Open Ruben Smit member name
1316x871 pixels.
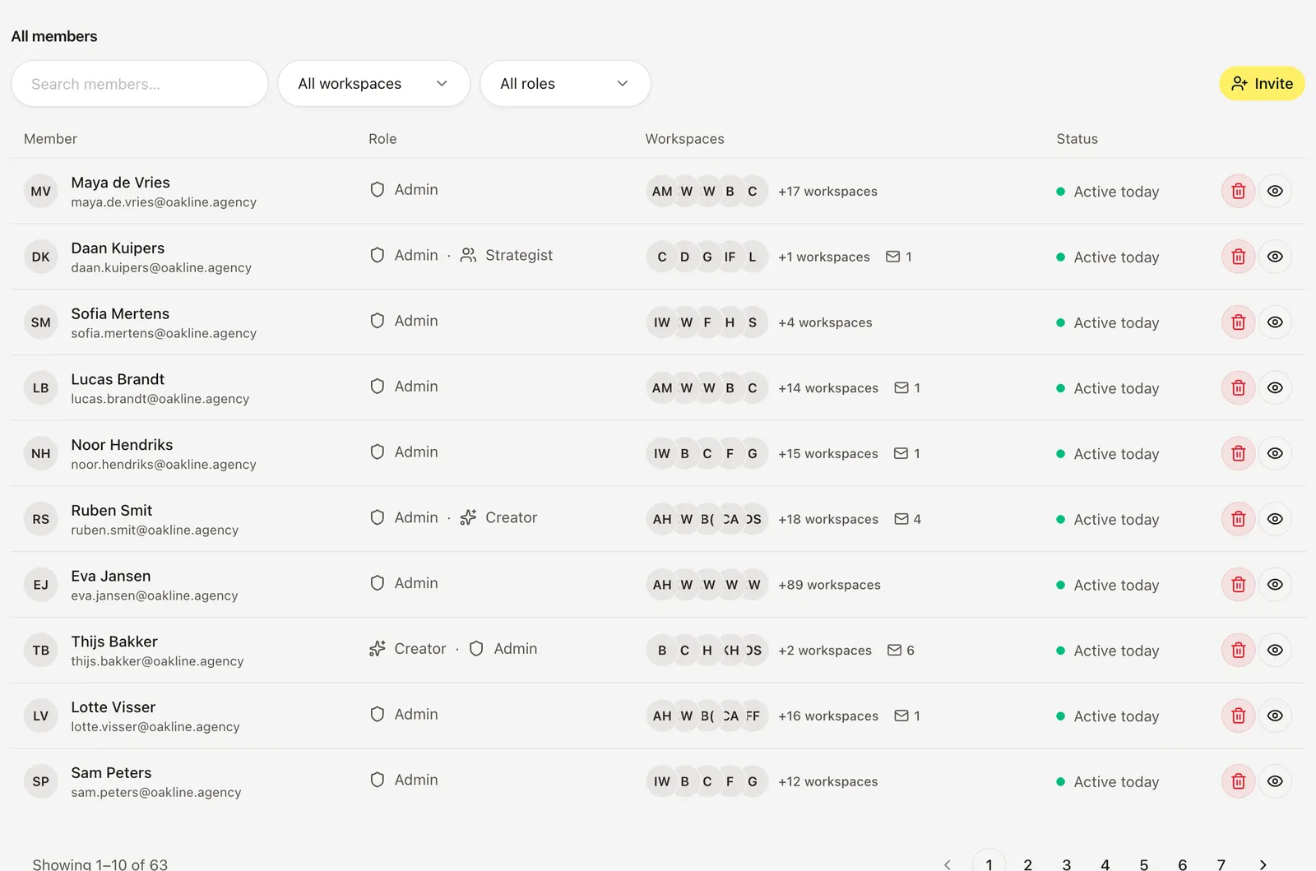(x=112, y=510)
